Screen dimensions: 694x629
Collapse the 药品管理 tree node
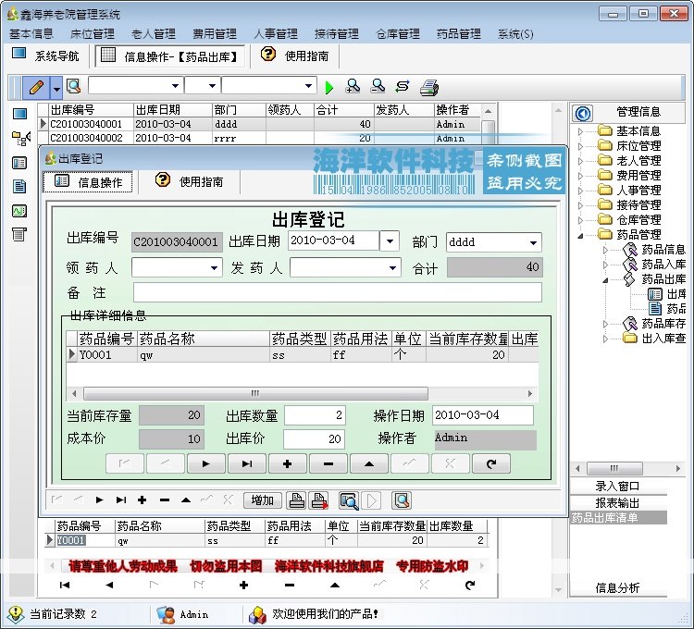580,236
